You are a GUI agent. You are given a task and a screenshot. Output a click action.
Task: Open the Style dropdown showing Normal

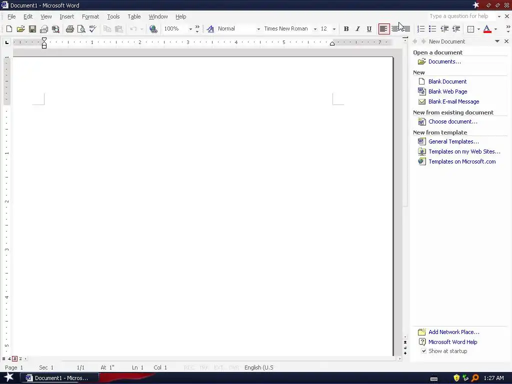click(258, 29)
